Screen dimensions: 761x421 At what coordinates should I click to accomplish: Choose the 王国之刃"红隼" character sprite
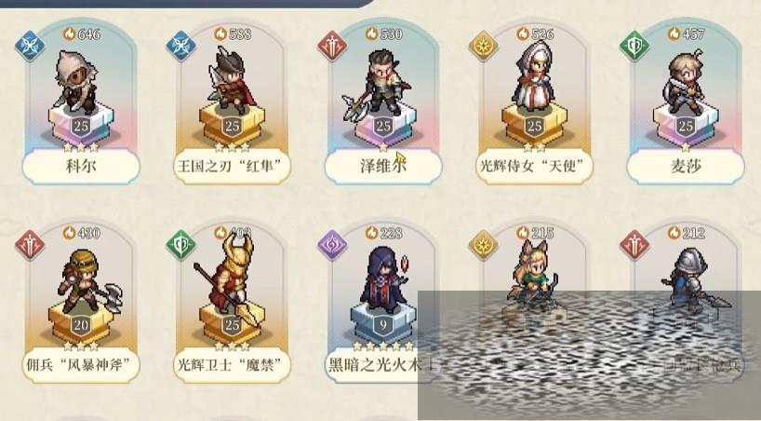pos(231,80)
